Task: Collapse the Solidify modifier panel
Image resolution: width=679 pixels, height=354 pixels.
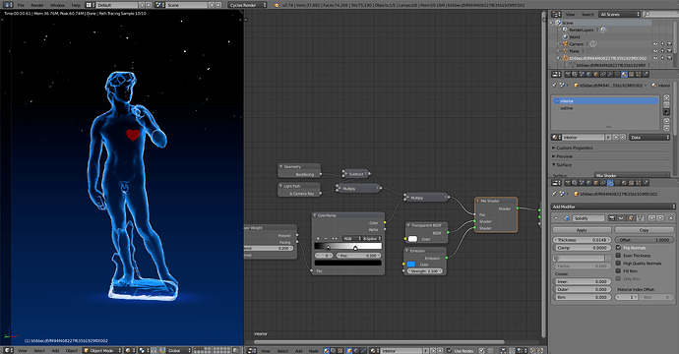Action: pyautogui.click(x=556, y=218)
